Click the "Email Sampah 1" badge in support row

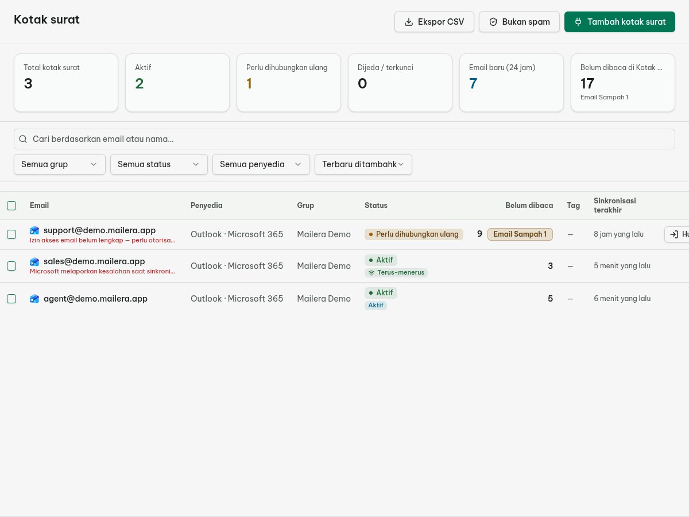[x=520, y=234]
